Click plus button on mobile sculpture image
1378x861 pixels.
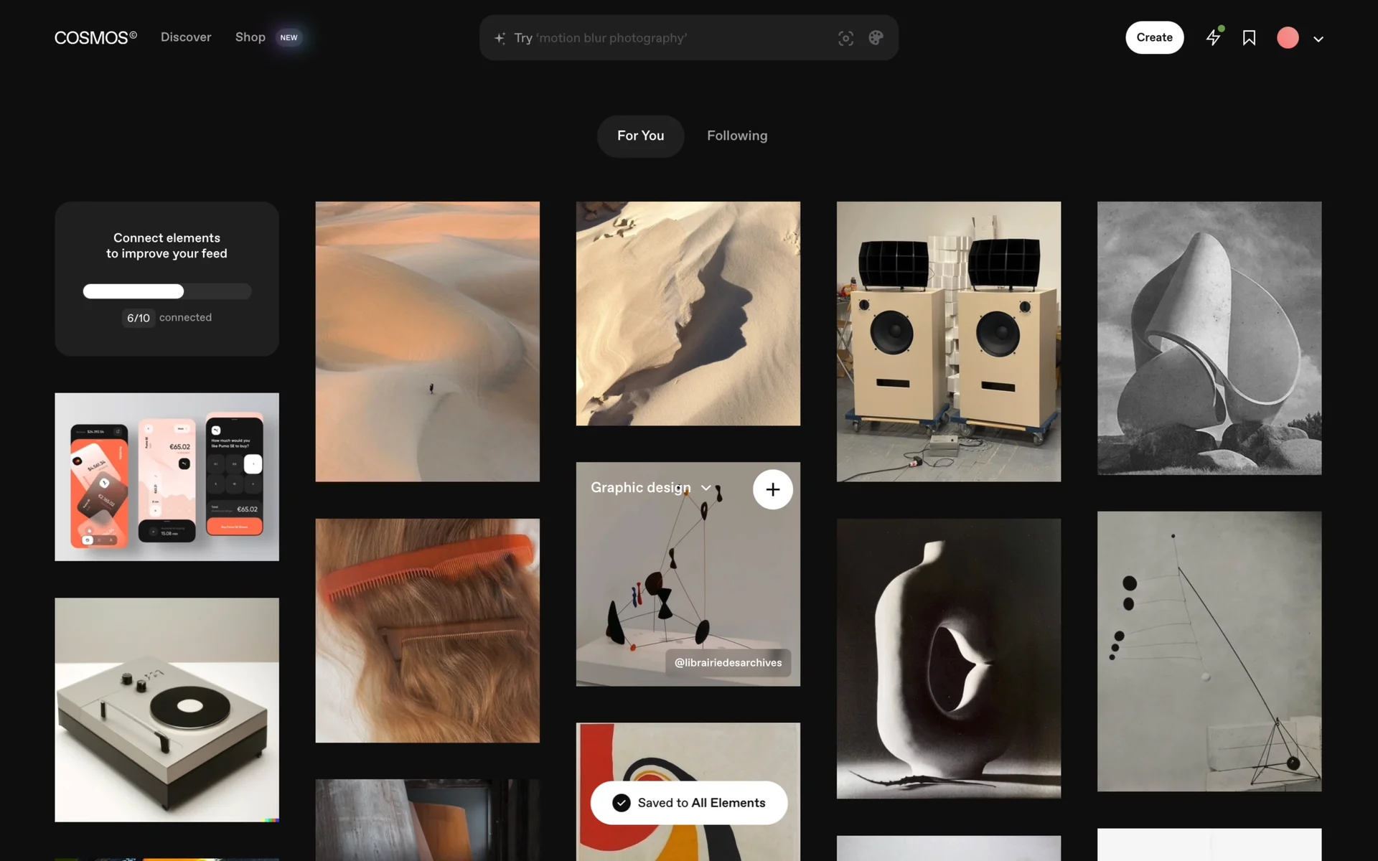point(772,489)
